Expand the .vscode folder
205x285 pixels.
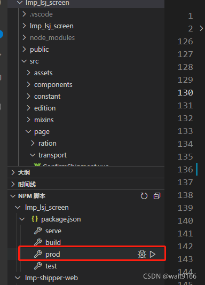tap(24, 14)
